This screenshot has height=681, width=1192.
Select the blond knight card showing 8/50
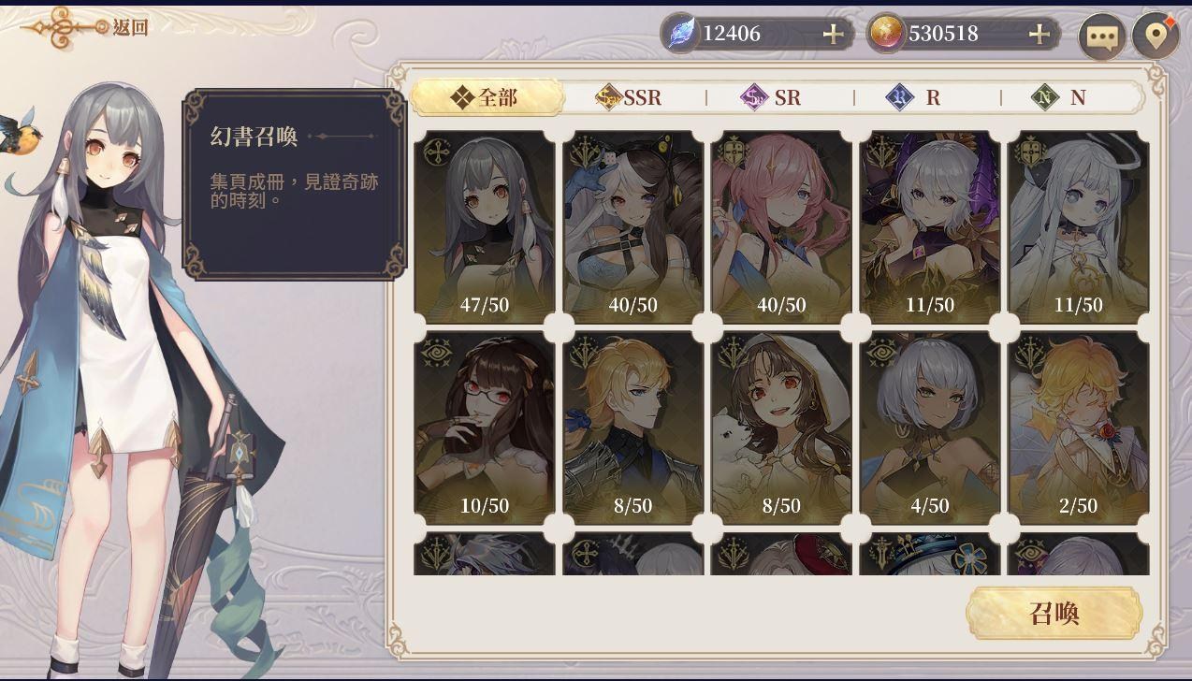click(x=633, y=427)
